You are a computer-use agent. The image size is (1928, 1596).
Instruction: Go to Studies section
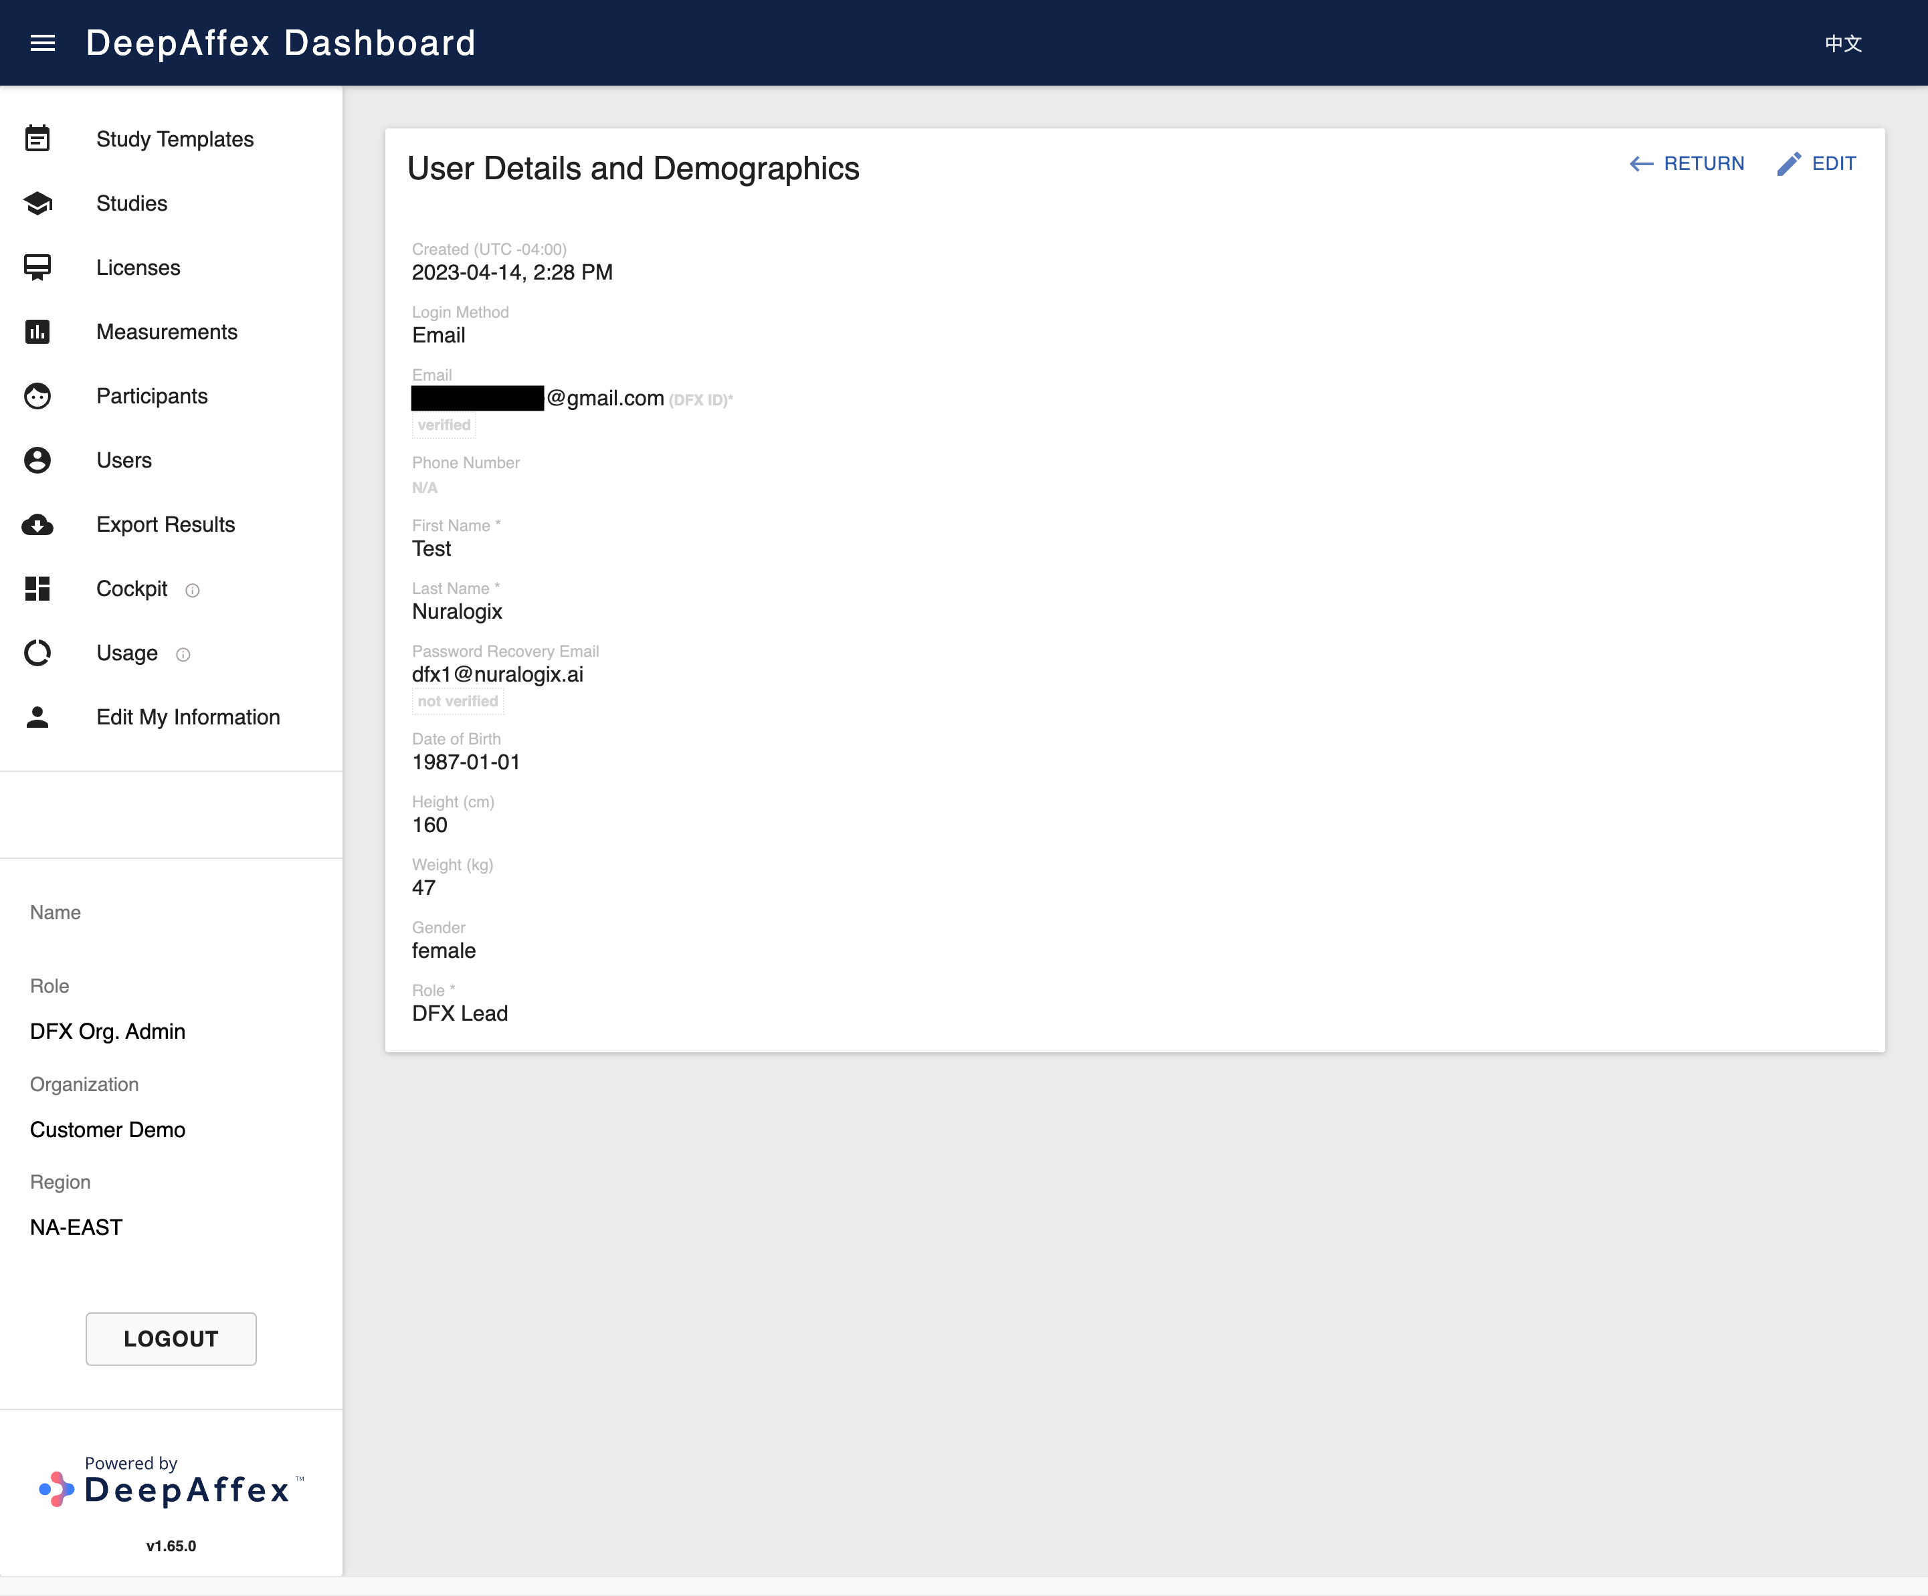(x=172, y=203)
